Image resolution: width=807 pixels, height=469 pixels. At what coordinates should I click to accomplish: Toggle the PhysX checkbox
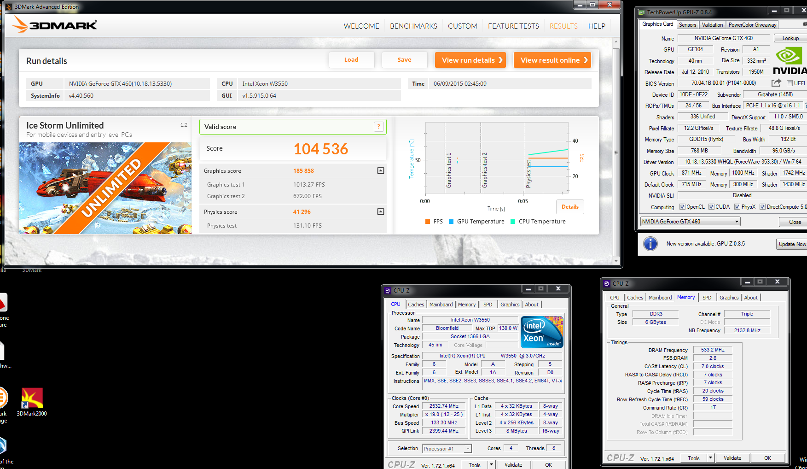[737, 207]
